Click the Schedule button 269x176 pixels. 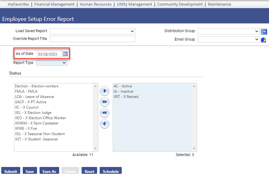click(x=111, y=171)
